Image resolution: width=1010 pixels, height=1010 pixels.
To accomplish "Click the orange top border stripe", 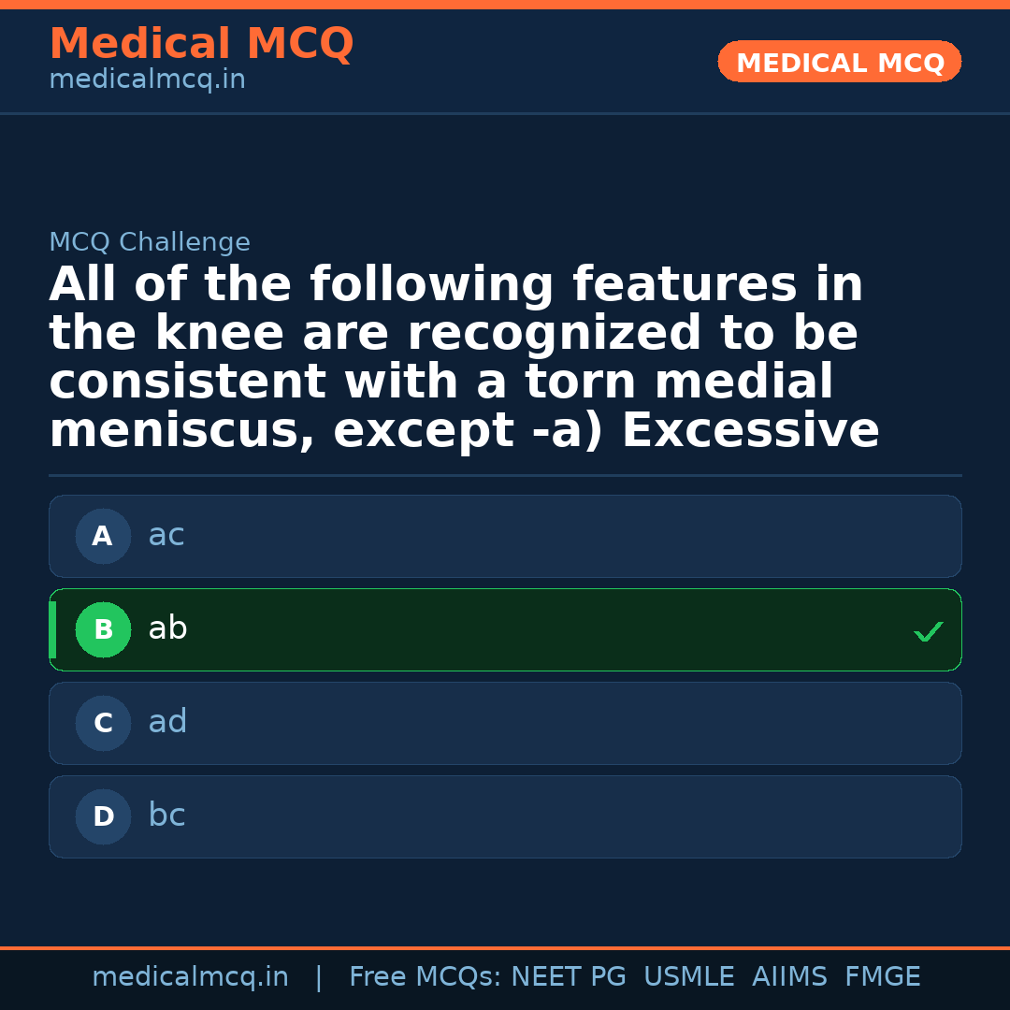I will [x=505, y=3].
